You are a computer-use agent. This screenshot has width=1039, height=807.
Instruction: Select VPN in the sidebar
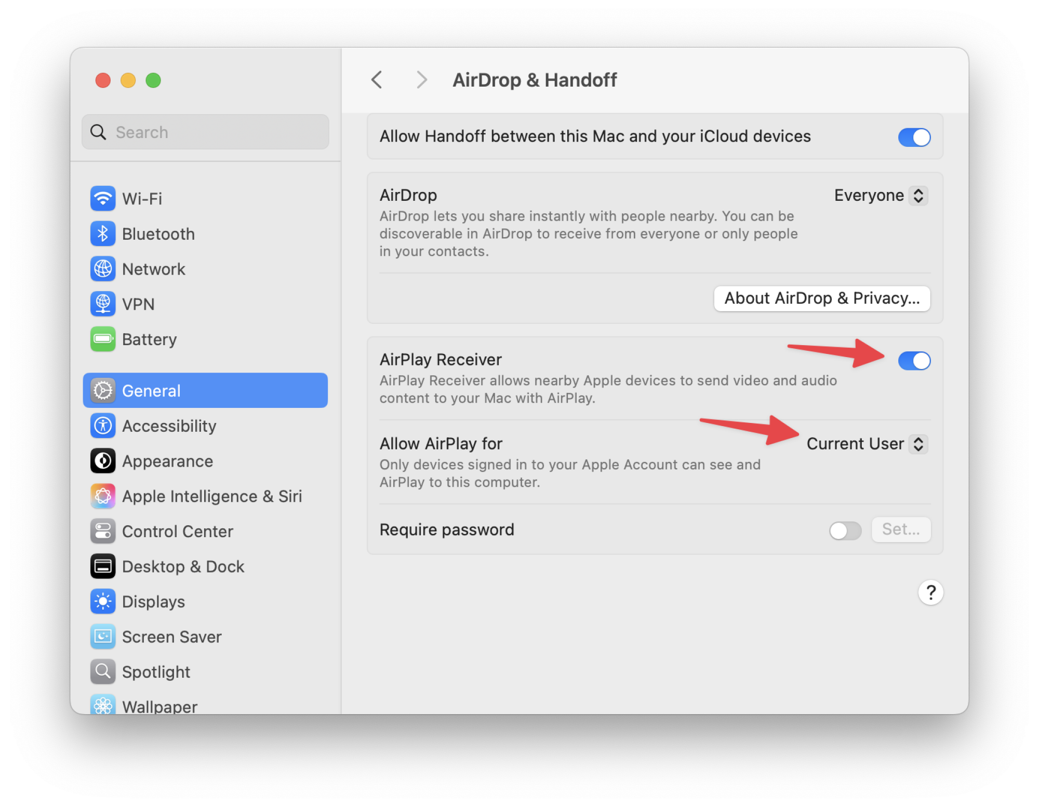coord(205,304)
